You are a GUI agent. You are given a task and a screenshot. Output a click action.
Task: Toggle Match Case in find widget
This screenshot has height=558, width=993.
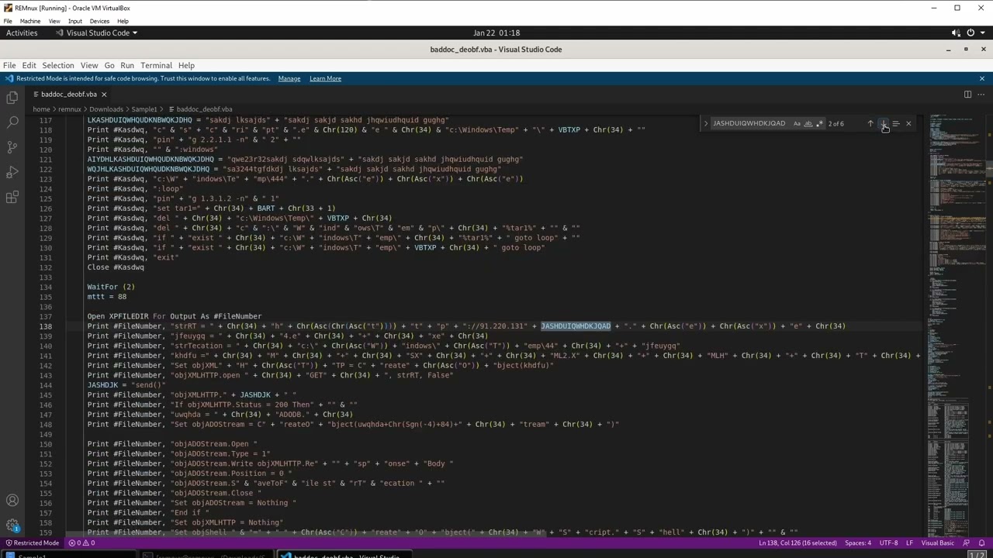[x=797, y=123]
